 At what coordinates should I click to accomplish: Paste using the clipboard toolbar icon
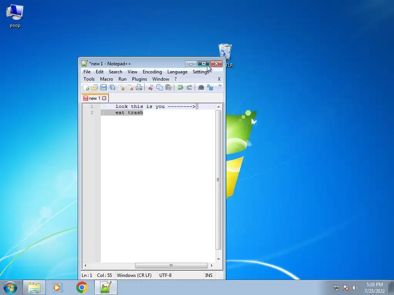pyautogui.click(x=169, y=87)
